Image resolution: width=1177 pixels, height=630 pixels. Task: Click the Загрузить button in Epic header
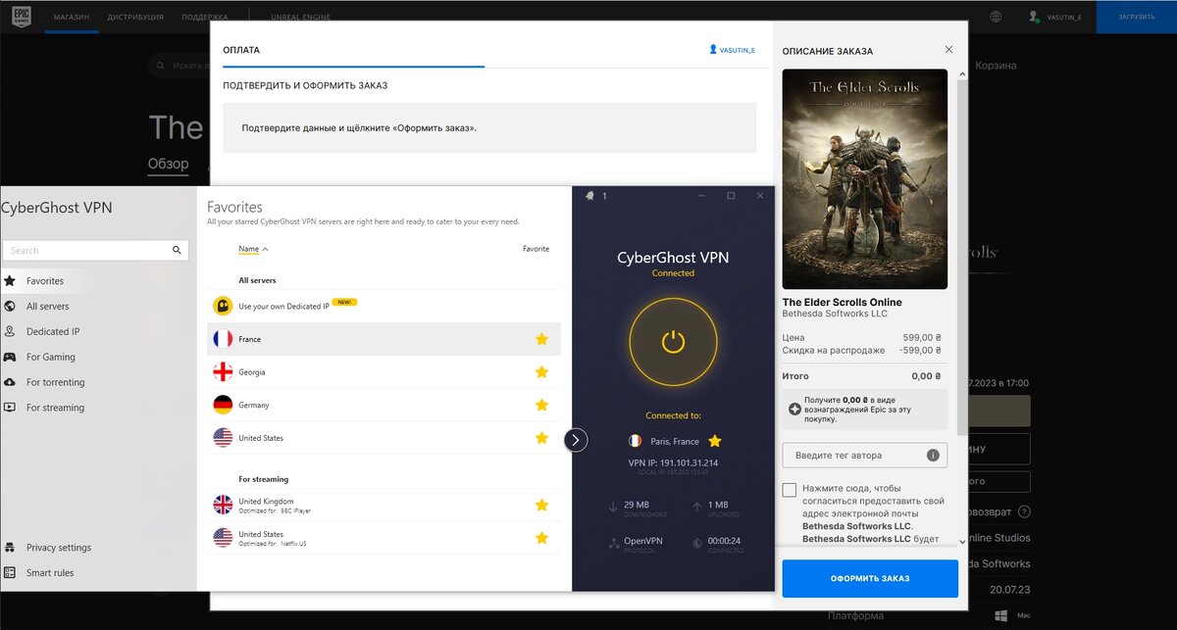click(x=1137, y=17)
